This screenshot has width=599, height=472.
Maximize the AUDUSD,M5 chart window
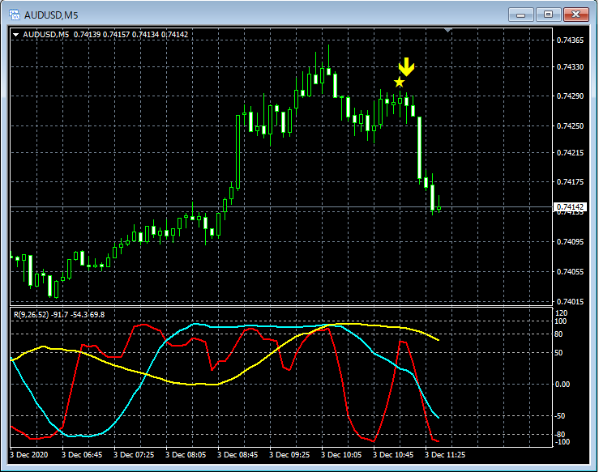tap(550, 14)
